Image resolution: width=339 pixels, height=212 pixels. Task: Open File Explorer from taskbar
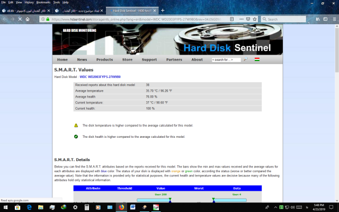[x=40, y=207]
